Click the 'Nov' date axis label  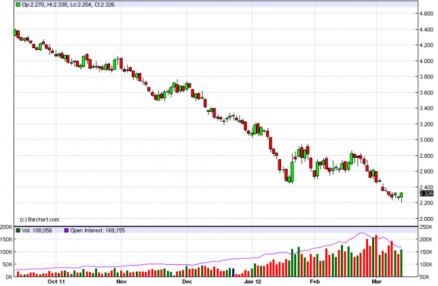pyautogui.click(x=122, y=281)
